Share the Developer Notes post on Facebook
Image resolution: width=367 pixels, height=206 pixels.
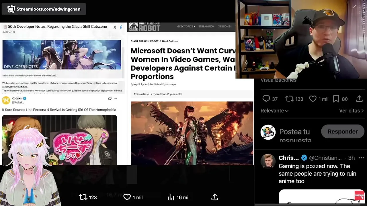pyautogui.click(x=121, y=27)
